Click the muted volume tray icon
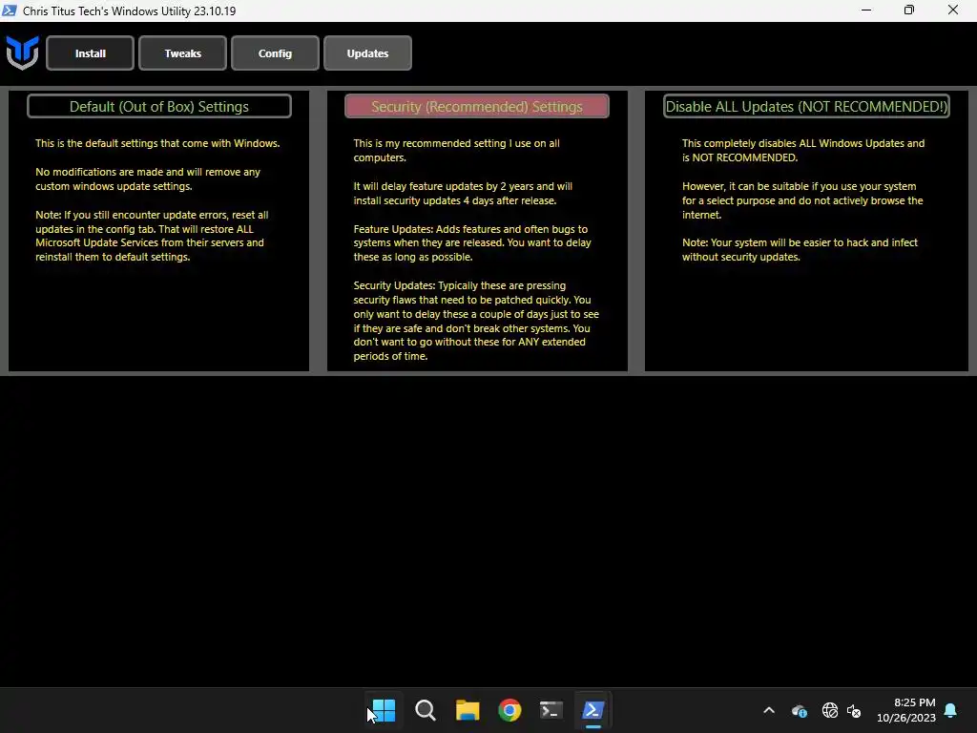This screenshot has height=733, width=977. pos(854,710)
